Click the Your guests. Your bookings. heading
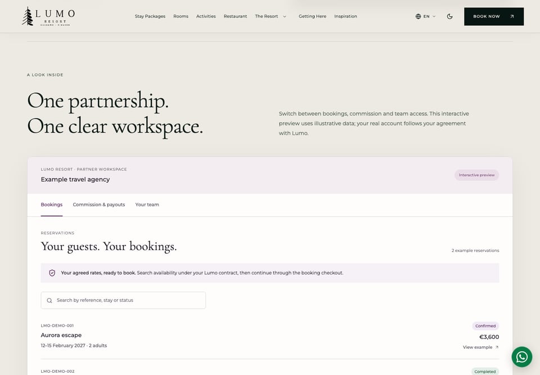 coord(109,247)
